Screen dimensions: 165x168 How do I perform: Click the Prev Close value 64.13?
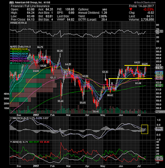coord(31,19)
